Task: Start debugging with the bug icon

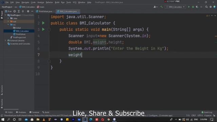Action: pos(193,7)
